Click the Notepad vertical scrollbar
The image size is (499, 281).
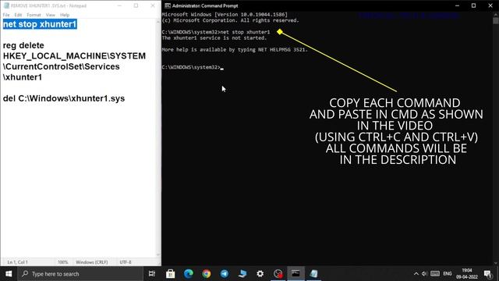158,138
